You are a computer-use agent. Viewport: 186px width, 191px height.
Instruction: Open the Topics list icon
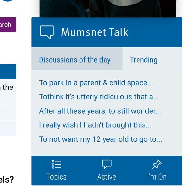[x=56, y=164]
